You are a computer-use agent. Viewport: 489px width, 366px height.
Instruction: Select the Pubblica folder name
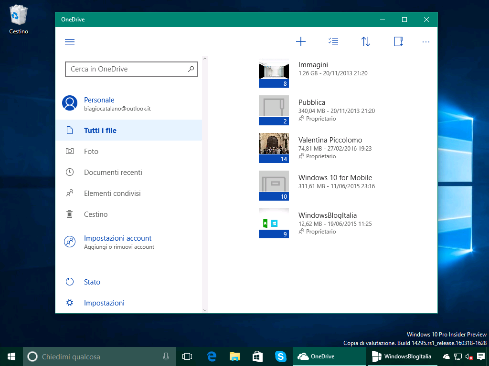pos(312,102)
